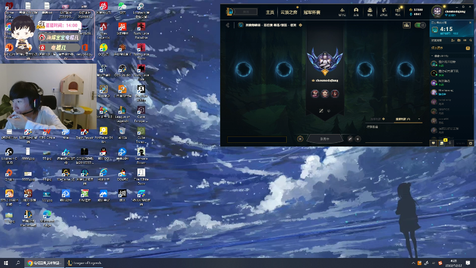Open the Windows Start menu
The image size is (476, 268).
6,263
